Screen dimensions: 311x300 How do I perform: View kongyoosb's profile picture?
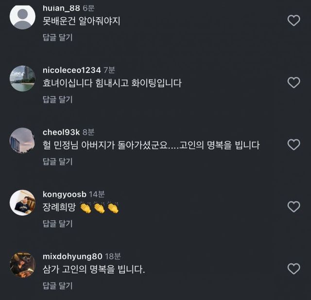(x=22, y=203)
